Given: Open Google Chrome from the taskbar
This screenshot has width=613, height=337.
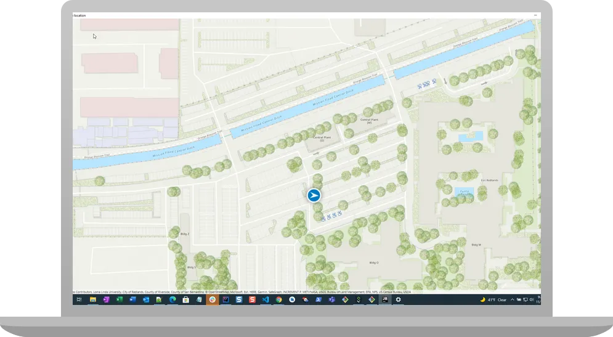Looking at the screenshot, I should coord(278,300).
